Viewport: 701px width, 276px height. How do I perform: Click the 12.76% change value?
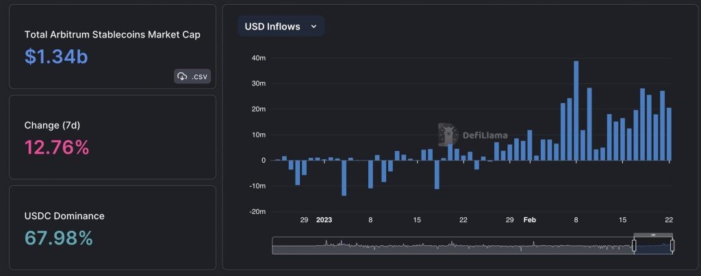coord(57,148)
